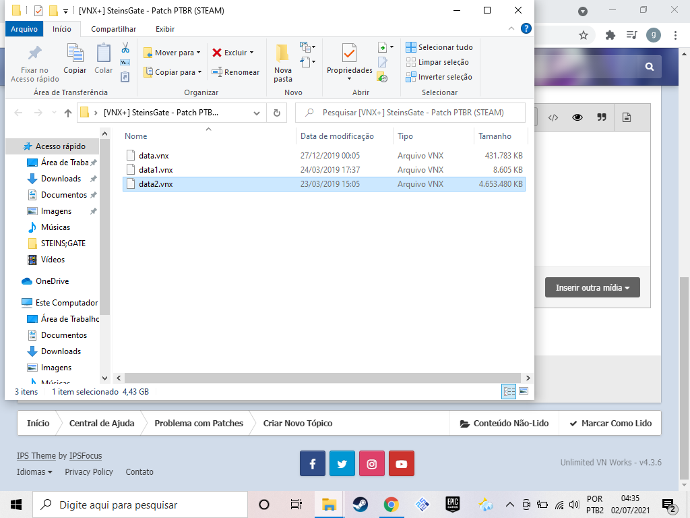Image resolution: width=690 pixels, height=518 pixels.
Task: Click the Privacy Policy link
Action: pyautogui.click(x=89, y=471)
